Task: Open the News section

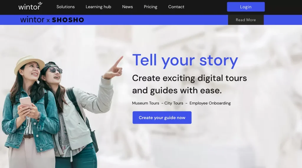Action: click(127, 7)
